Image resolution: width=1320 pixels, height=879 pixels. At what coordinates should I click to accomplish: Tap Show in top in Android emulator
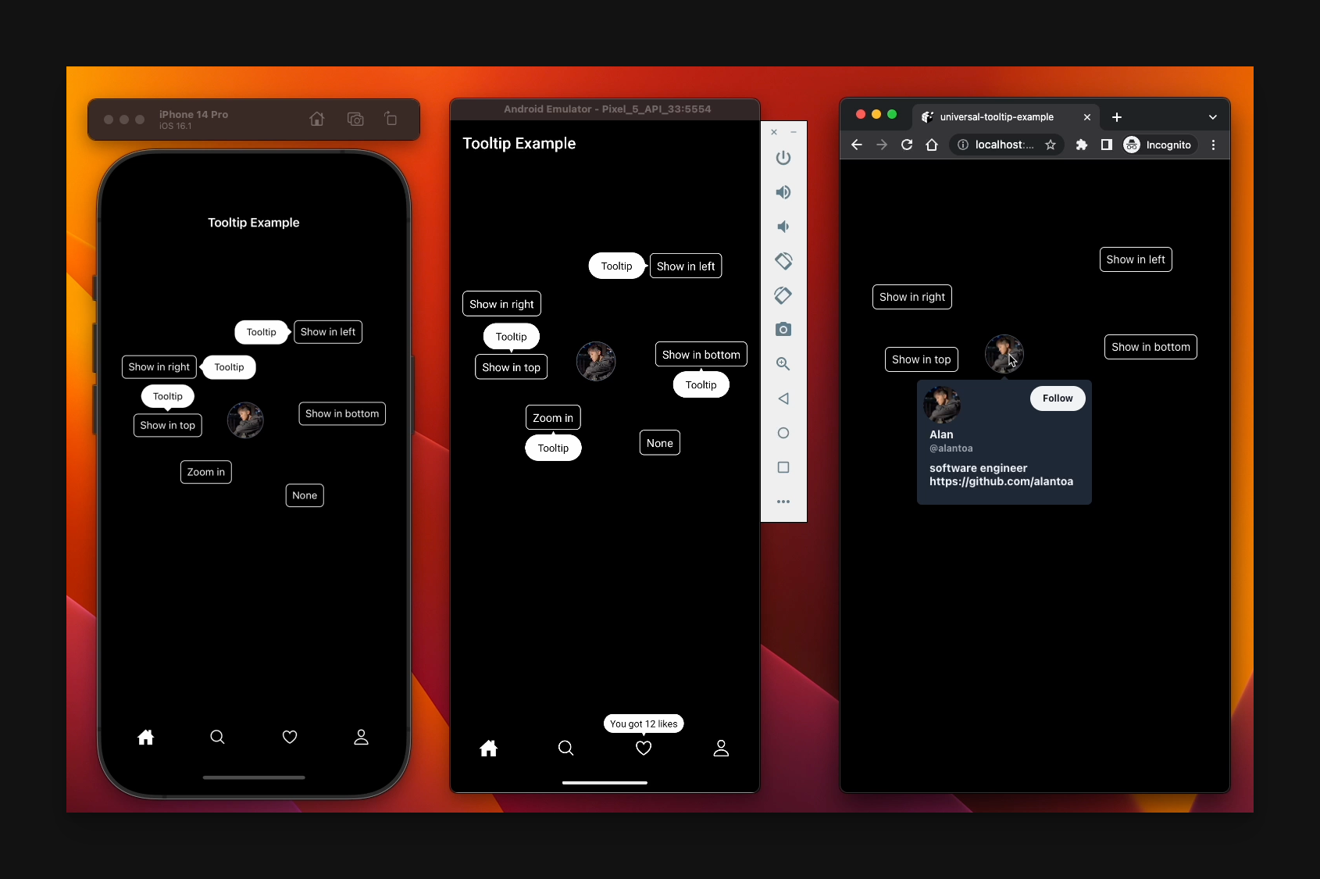point(512,367)
